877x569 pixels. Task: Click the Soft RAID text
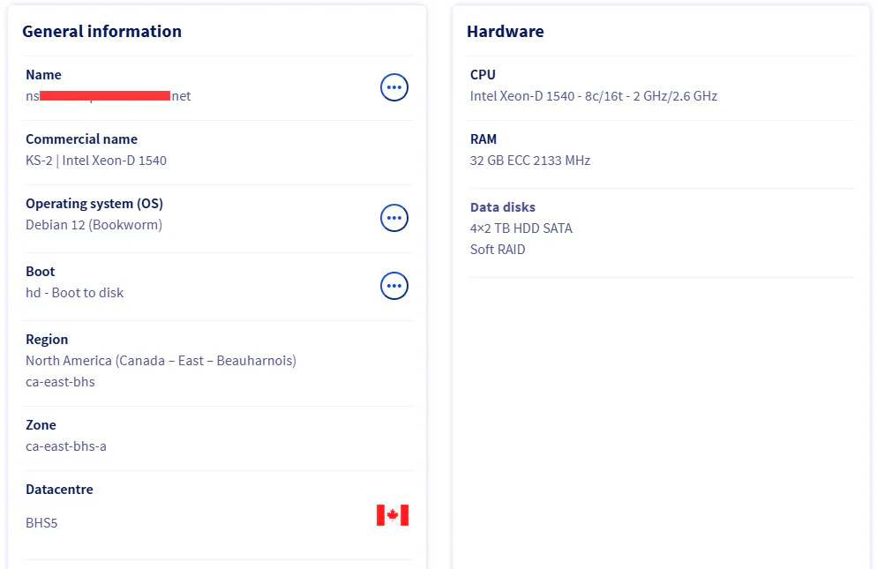point(498,250)
